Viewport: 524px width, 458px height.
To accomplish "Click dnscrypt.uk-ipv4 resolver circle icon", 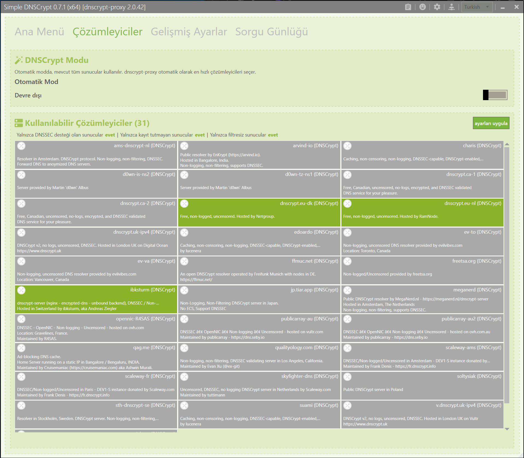I will tap(21, 232).
